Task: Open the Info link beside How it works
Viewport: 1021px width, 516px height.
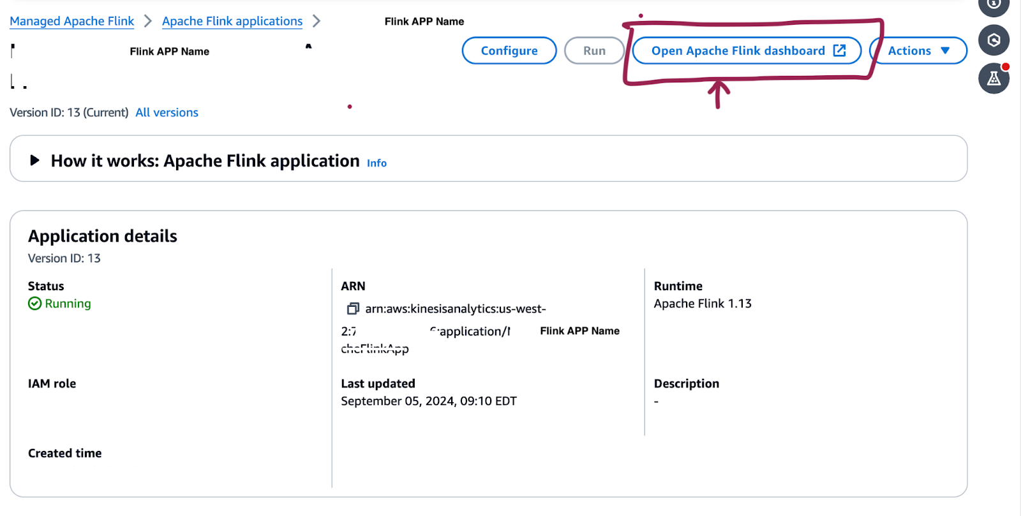Action: tap(376, 163)
